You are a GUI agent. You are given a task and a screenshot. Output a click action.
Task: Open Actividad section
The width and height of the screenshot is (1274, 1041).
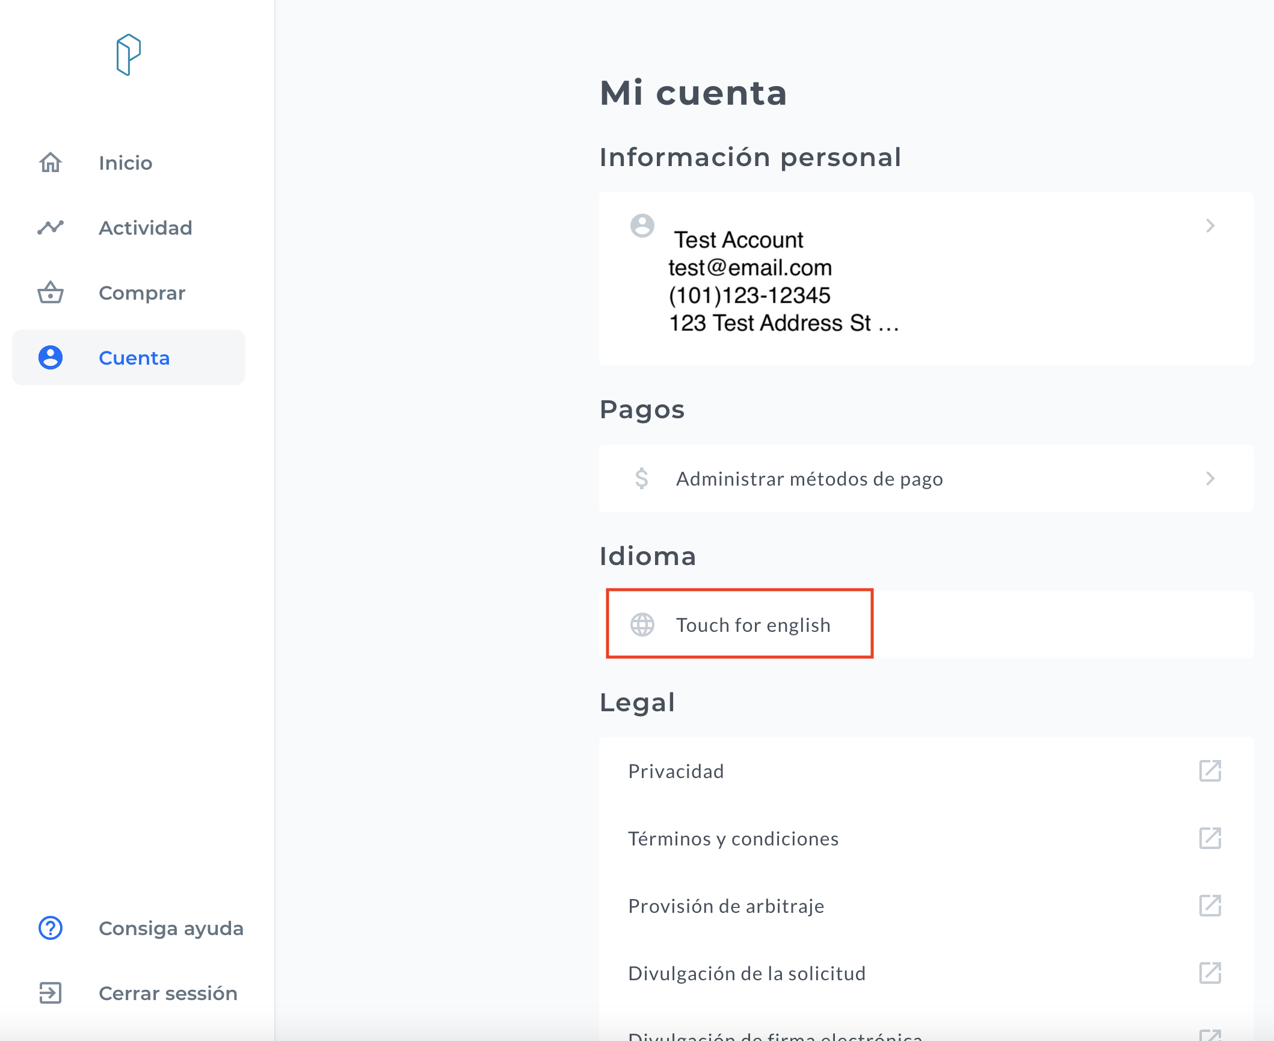coord(129,227)
